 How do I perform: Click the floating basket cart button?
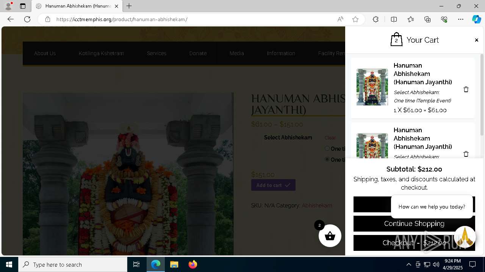(330, 236)
